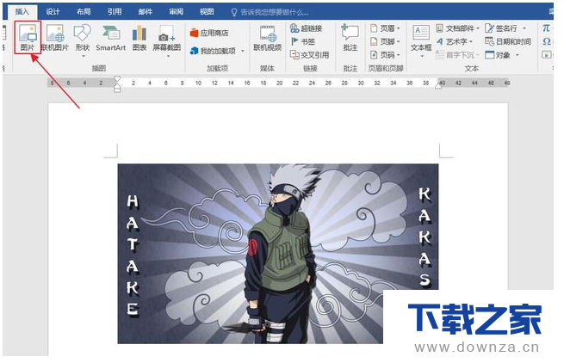
Task: Insert a SmartArt graphic
Action: 111,38
